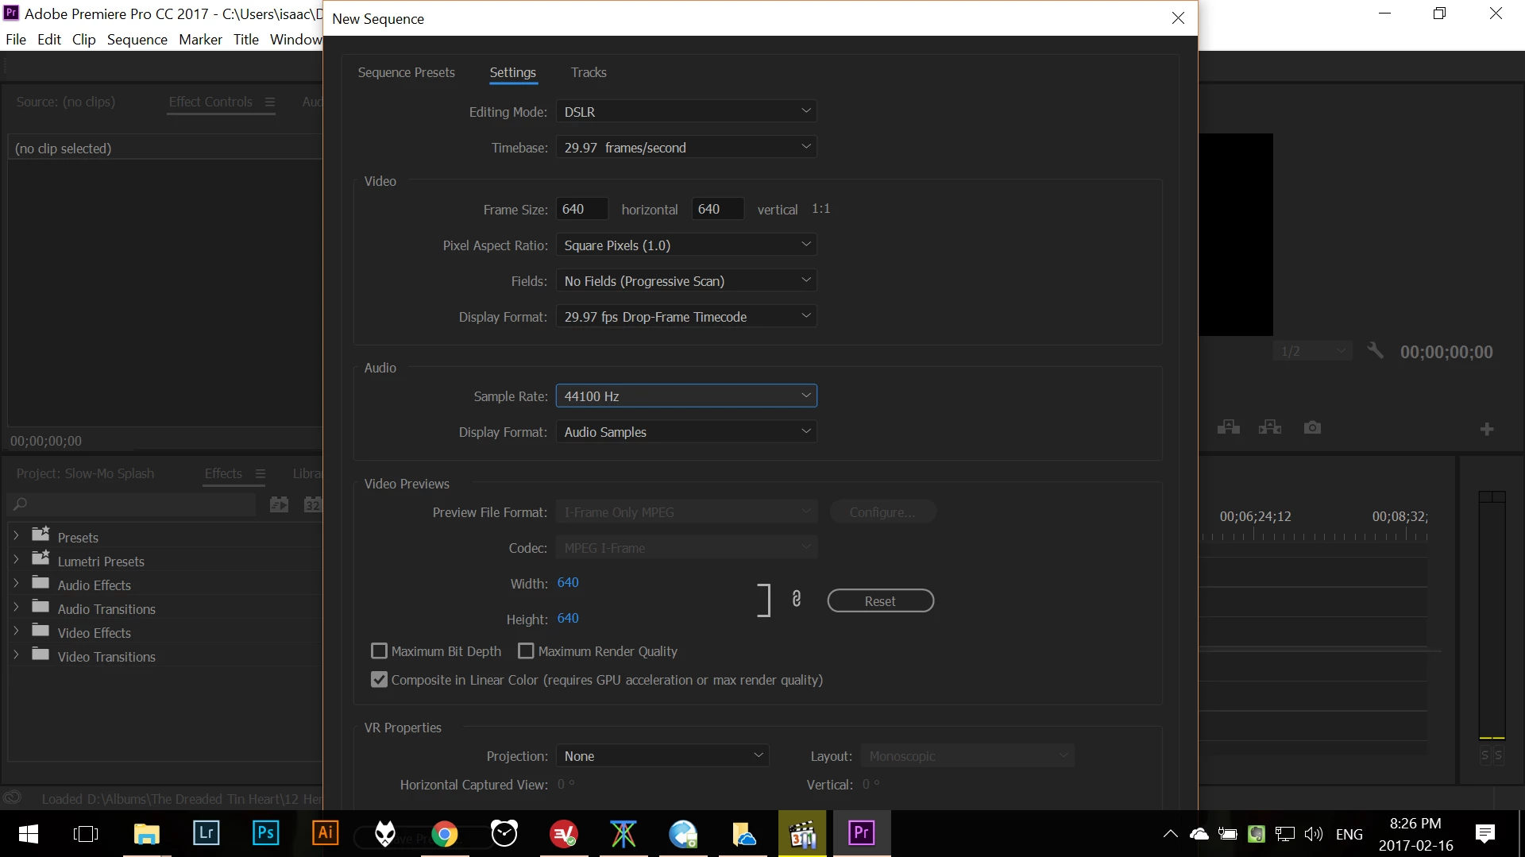
Task: Toggle the right Solo button under audio meters
Action: click(x=1498, y=755)
